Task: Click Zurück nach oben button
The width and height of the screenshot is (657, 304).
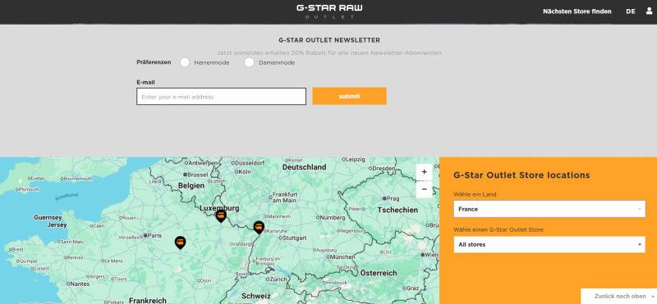Action: 619,296
